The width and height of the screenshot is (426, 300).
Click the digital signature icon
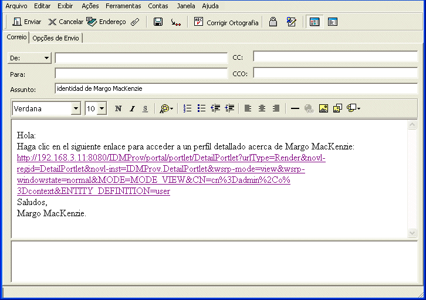291,22
